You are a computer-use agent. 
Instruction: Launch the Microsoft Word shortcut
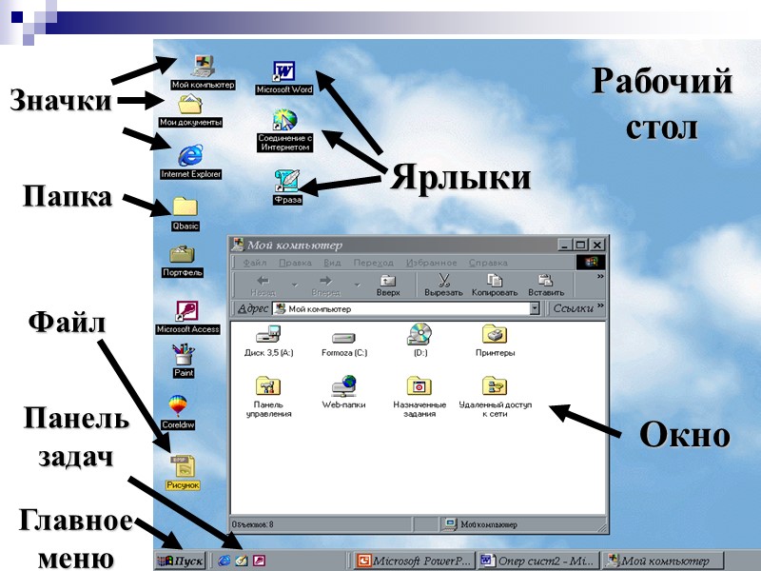(284, 78)
